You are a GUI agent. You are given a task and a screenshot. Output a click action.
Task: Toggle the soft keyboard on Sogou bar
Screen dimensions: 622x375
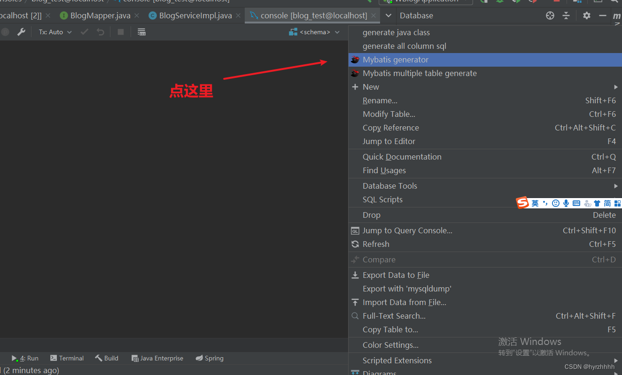click(x=576, y=203)
